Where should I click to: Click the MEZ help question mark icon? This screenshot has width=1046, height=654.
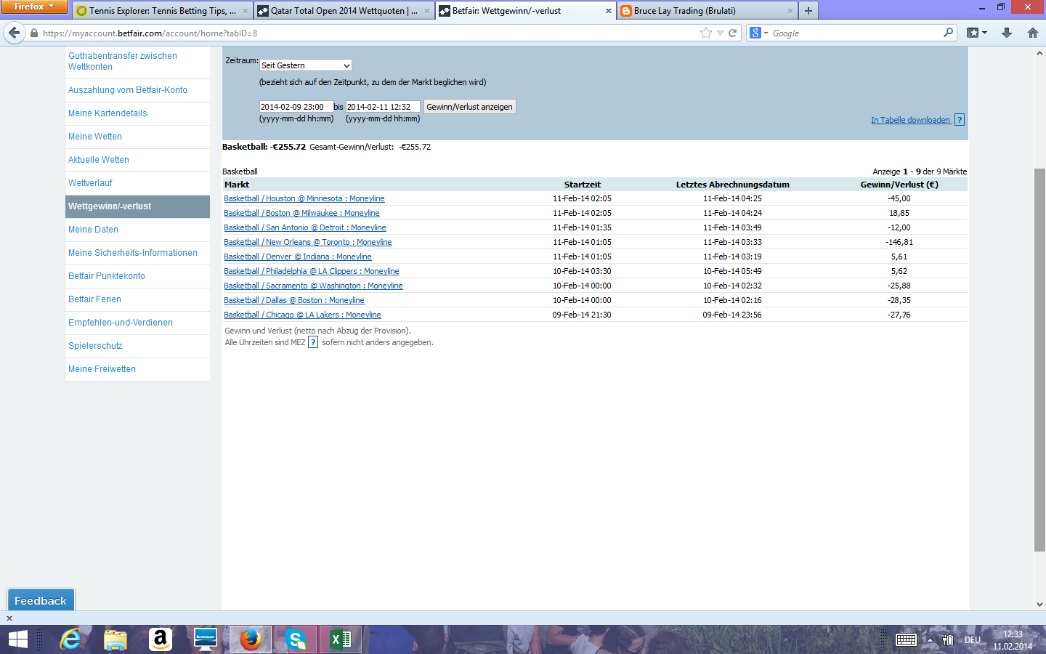[x=313, y=342]
